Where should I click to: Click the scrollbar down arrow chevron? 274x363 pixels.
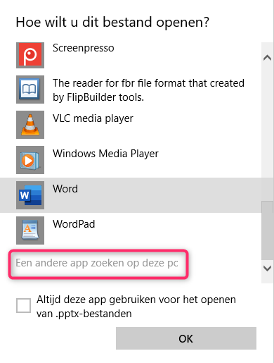pos(268,269)
